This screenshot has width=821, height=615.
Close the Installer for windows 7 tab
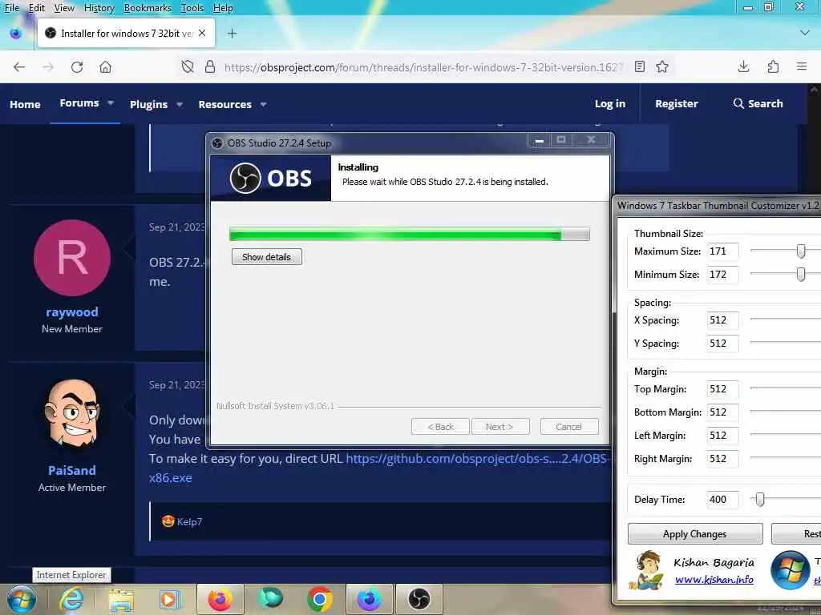pos(202,33)
